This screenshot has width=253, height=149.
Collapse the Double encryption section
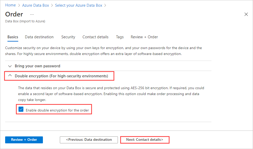[x=10, y=76]
